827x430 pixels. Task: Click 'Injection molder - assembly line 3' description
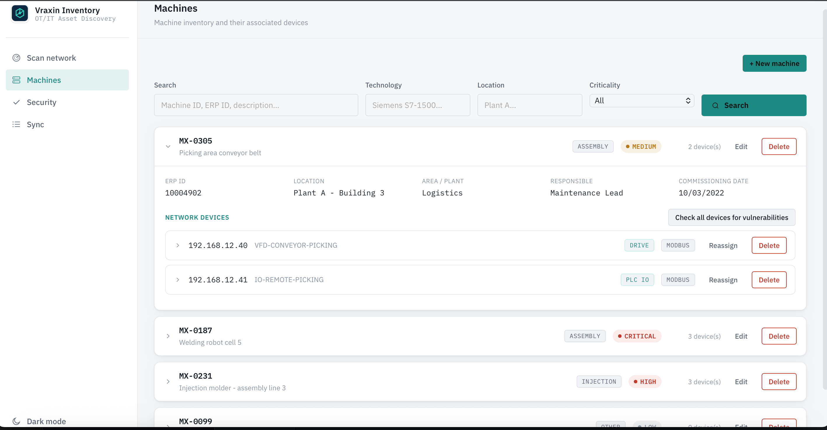click(x=232, y=388)
